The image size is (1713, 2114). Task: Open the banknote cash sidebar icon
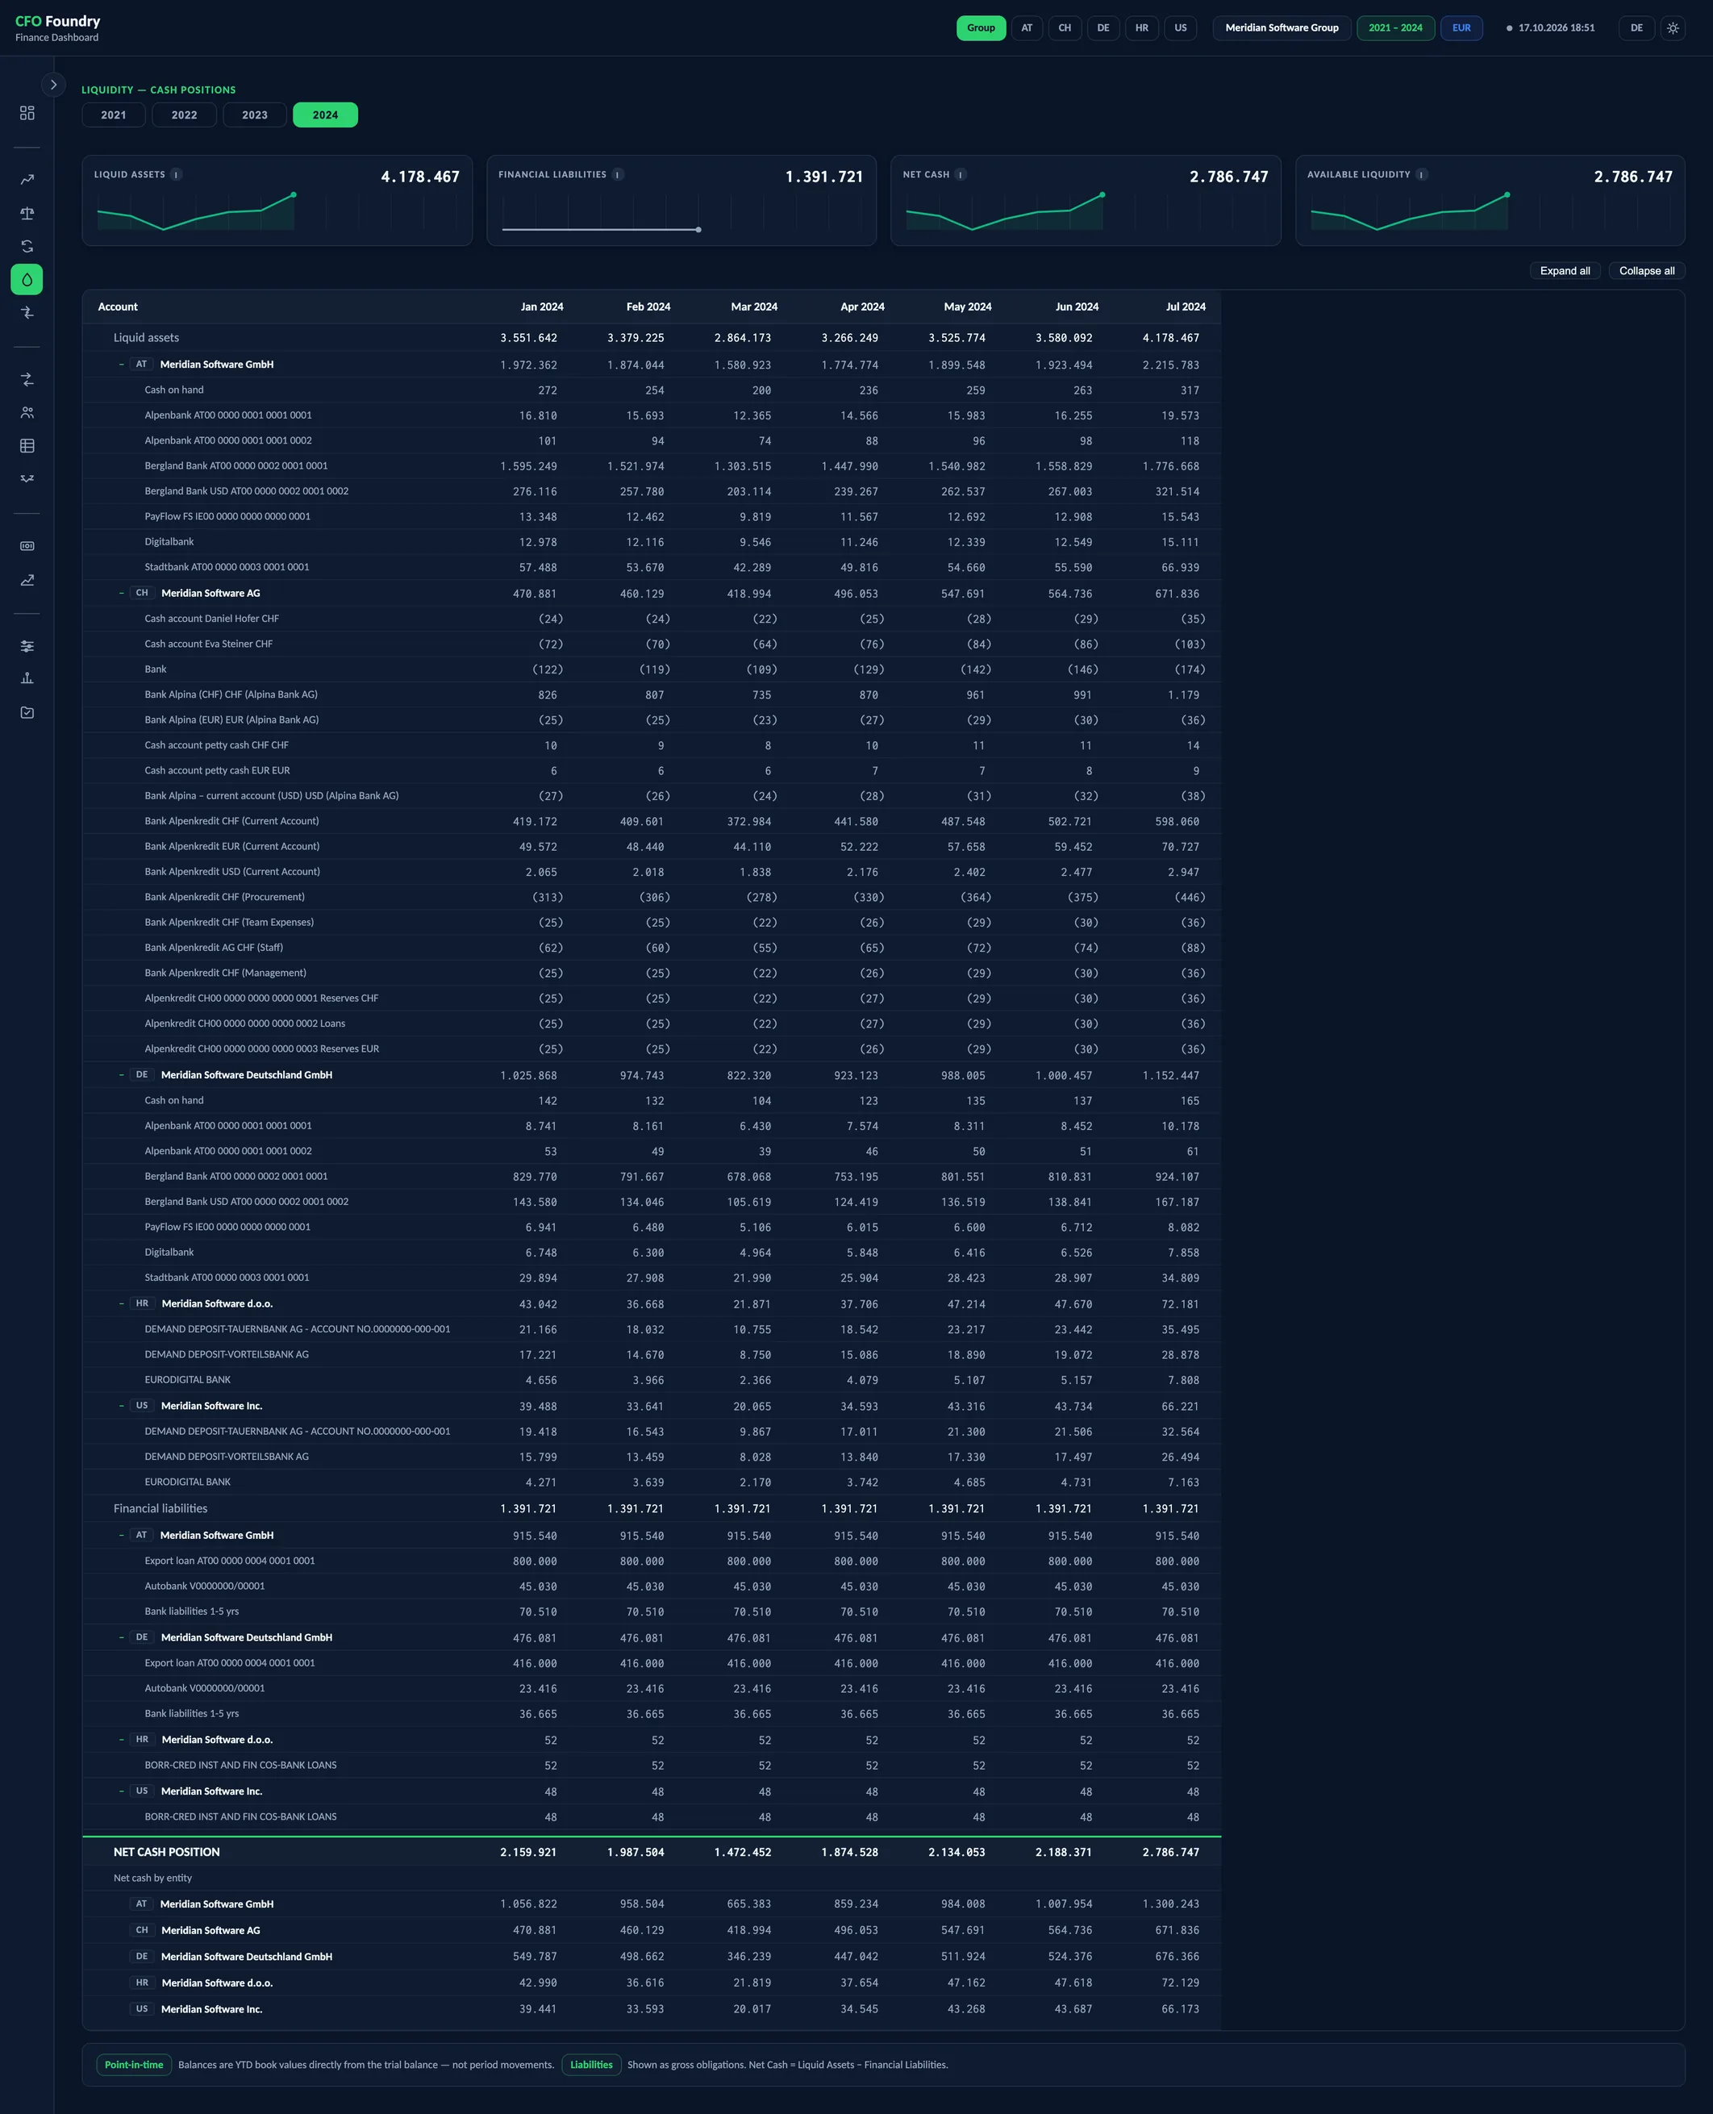pos(27,546)
